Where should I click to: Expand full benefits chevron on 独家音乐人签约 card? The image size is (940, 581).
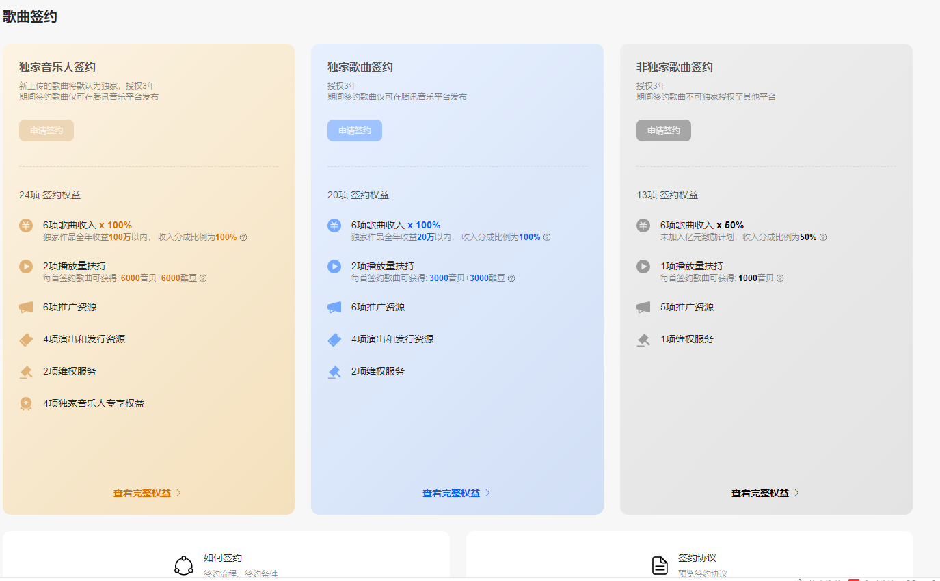point(180,492)
